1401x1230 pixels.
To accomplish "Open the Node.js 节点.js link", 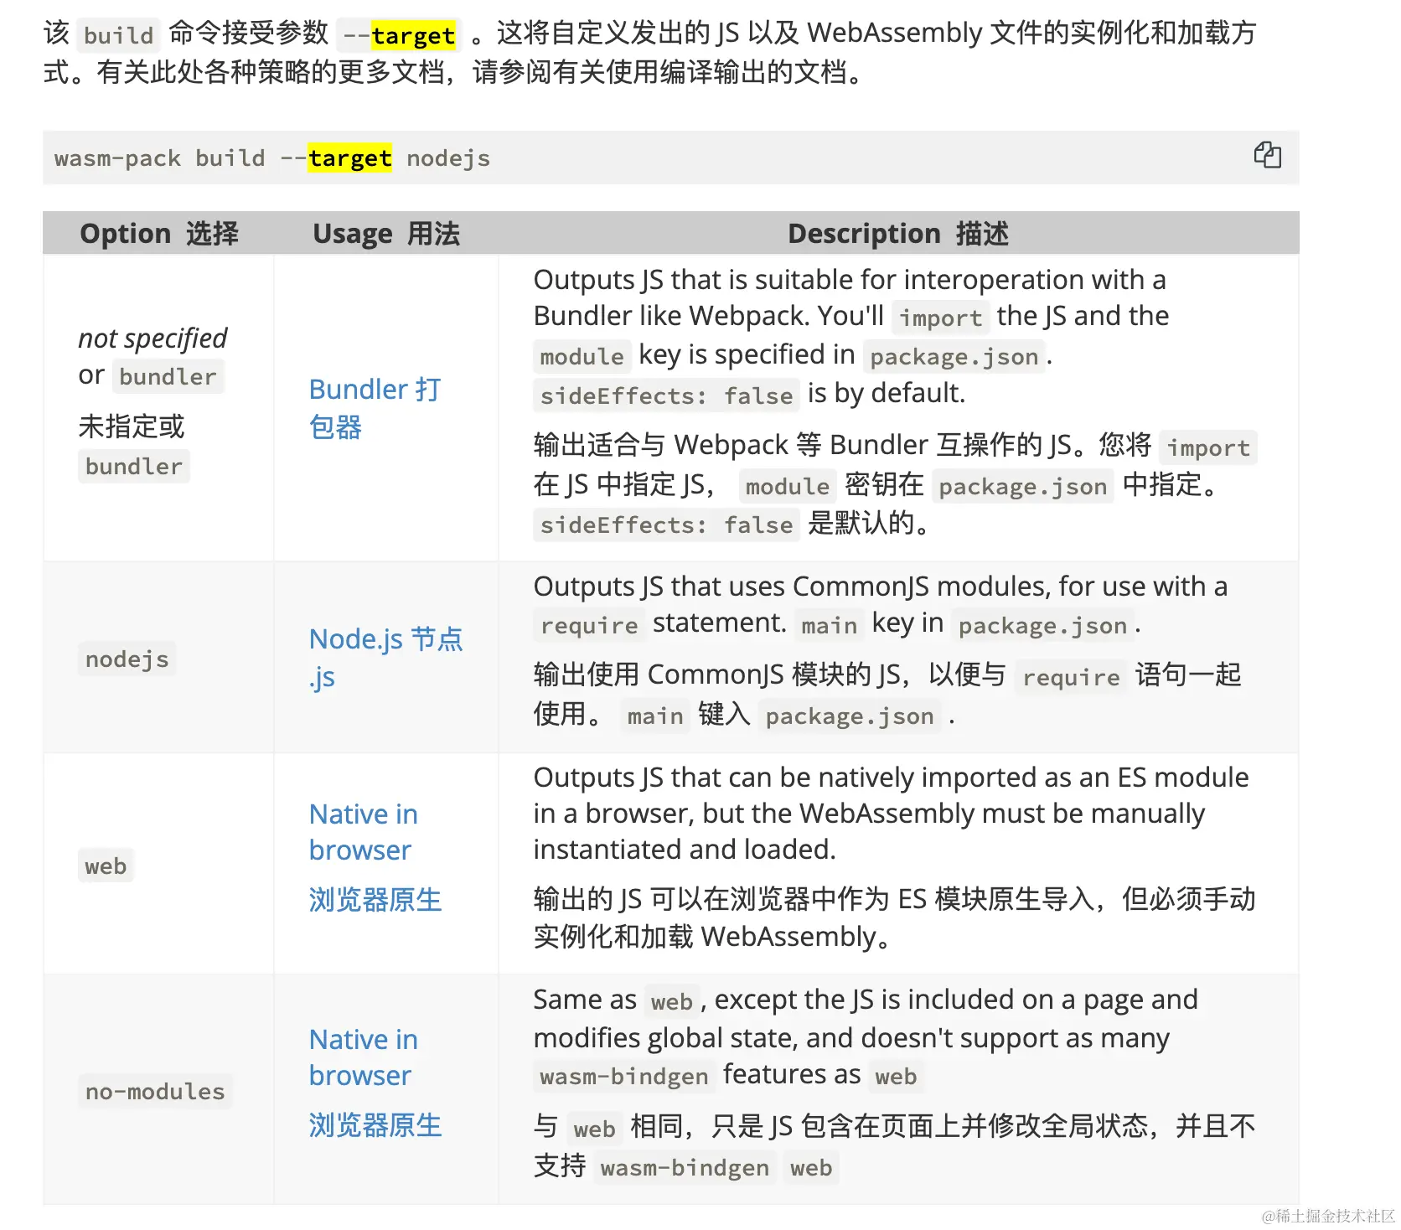I will 385,658.
